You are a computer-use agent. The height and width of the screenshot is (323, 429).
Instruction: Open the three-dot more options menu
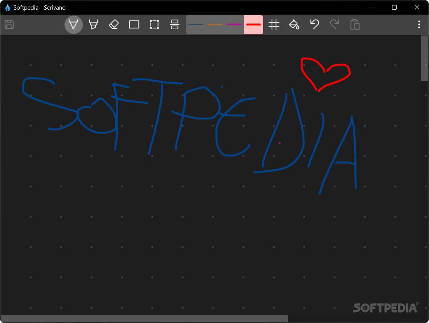[x=419, y=25]
